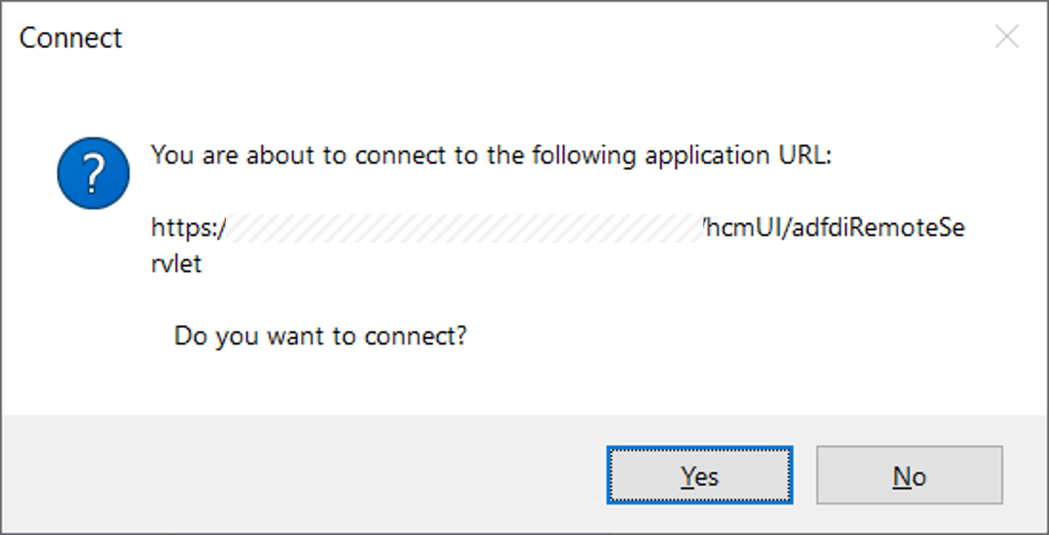1049x535 pixels.
Task: Click the 'Do you want to connect?' prompt
Action: point(320,336)
